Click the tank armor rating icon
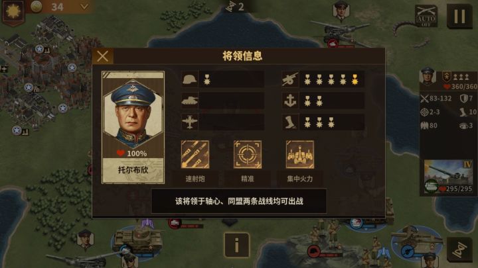This screenshot has width=478, height=268. 190,101
